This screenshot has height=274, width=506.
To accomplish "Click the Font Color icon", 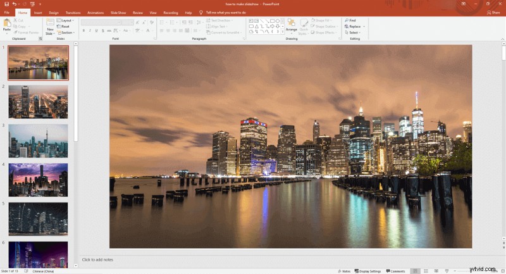I will [148, 30].
